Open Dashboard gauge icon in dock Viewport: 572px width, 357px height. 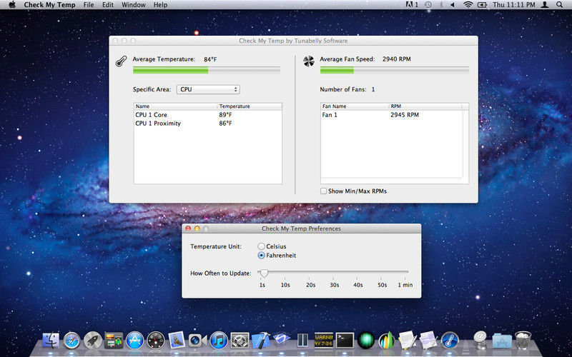[156, 341]
